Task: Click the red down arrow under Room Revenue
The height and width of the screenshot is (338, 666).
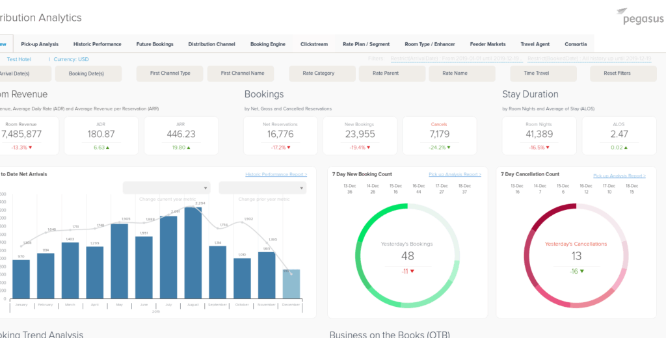Action: [x=32, y=148]
